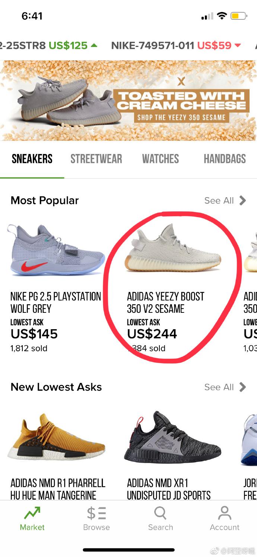
Task: Select the Handbags tab
Action: [x=225, y=159]
